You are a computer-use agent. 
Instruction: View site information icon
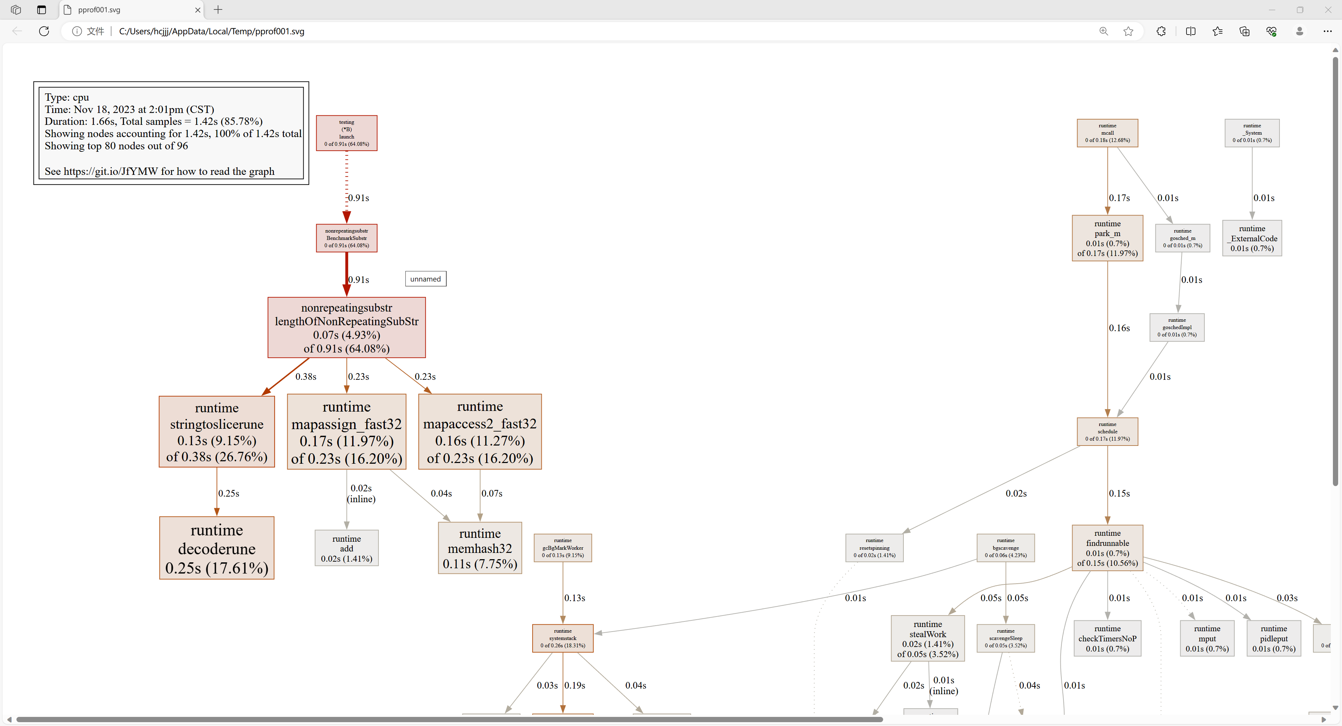(x=77, y=31)
